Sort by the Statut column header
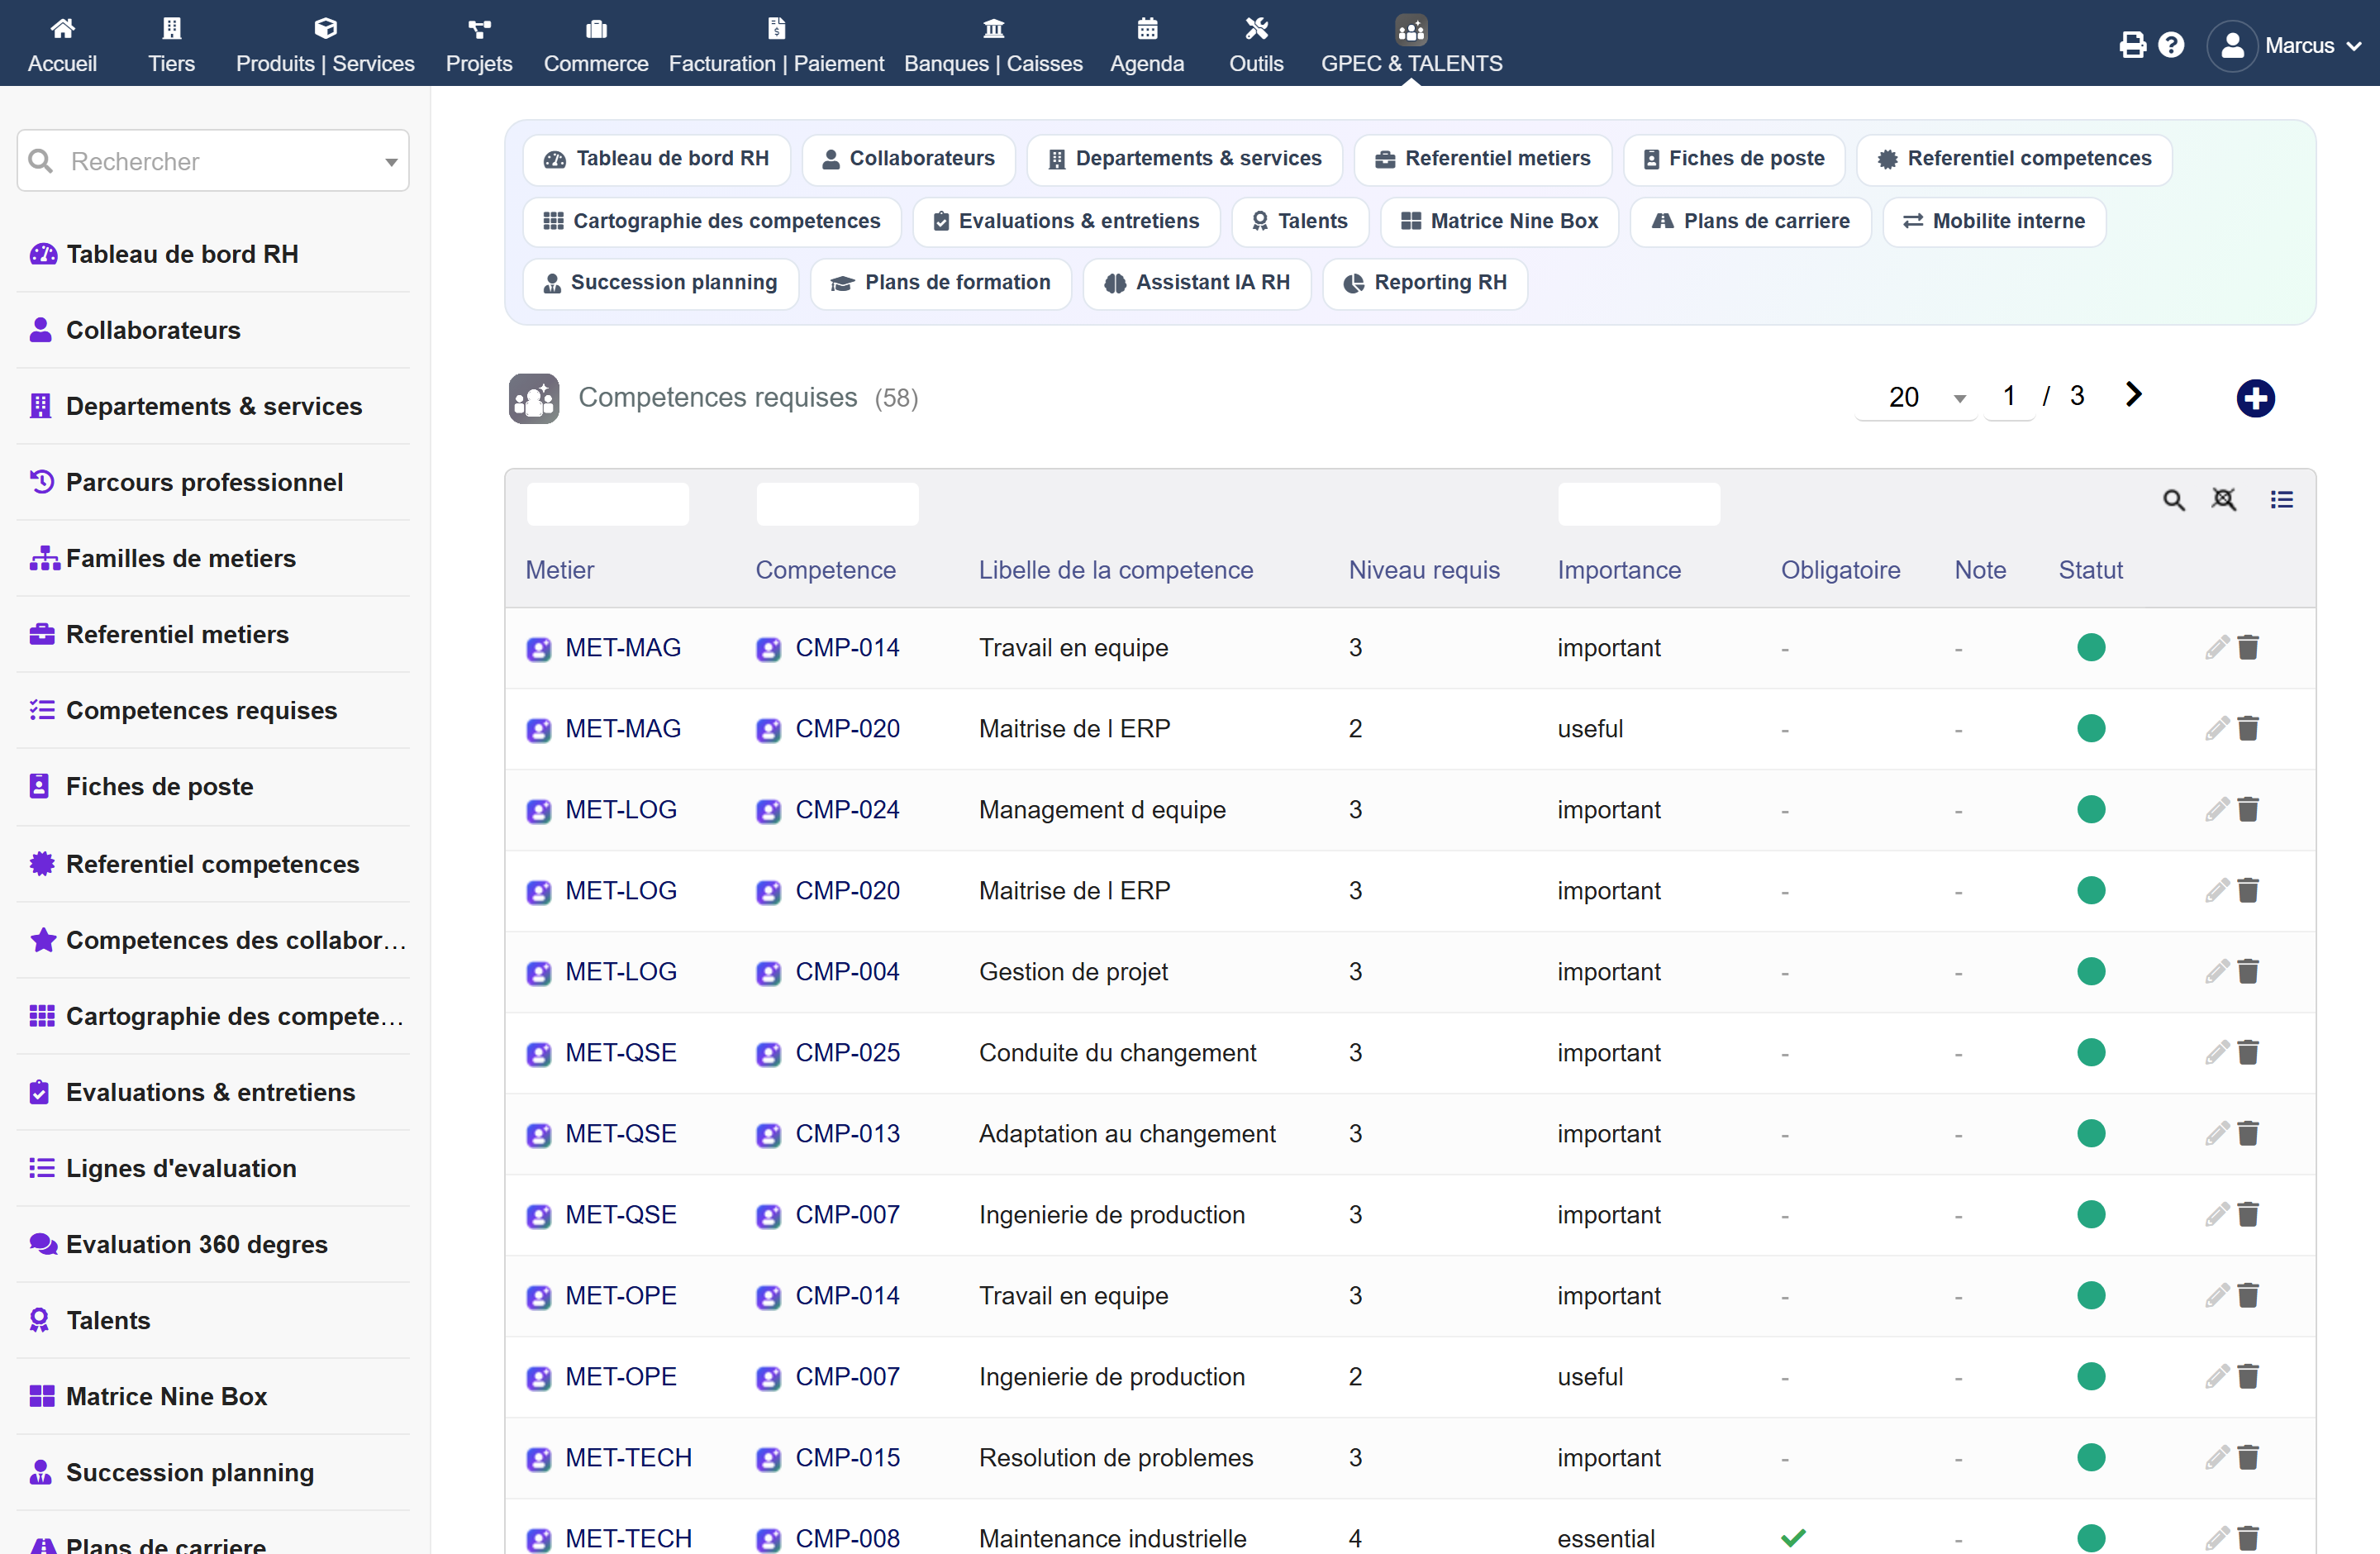The height and width of the screenshot is (1554, 2380). coord(2090,570)
